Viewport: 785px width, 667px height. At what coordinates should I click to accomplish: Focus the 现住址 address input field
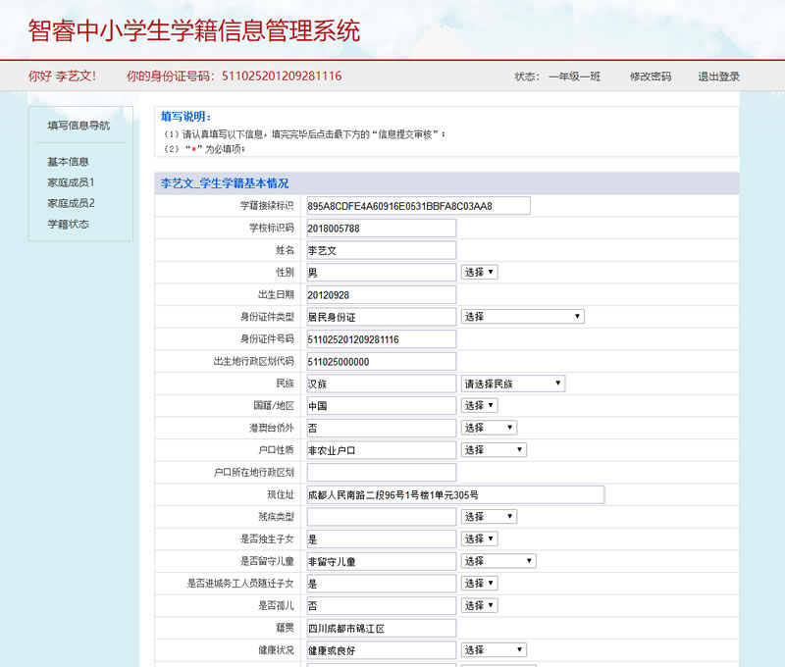(455, 495)
